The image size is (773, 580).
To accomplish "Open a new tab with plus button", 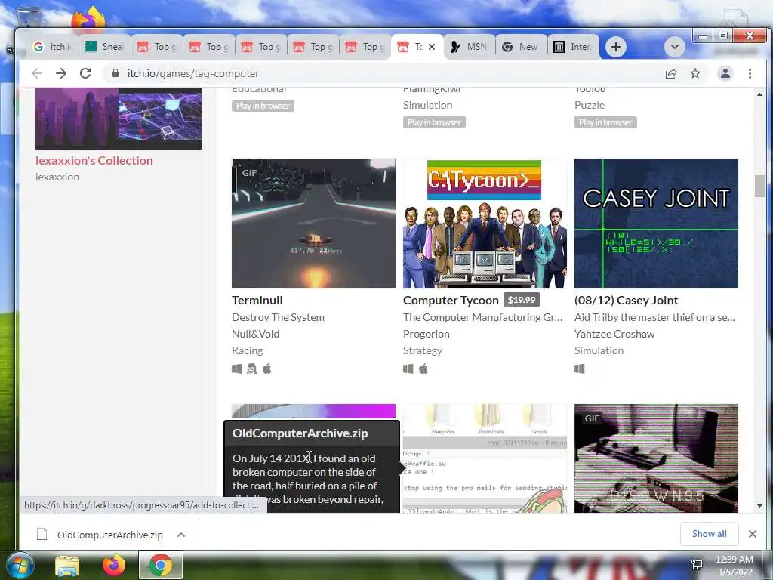I will pyautogui.click(x=616, y=47).
